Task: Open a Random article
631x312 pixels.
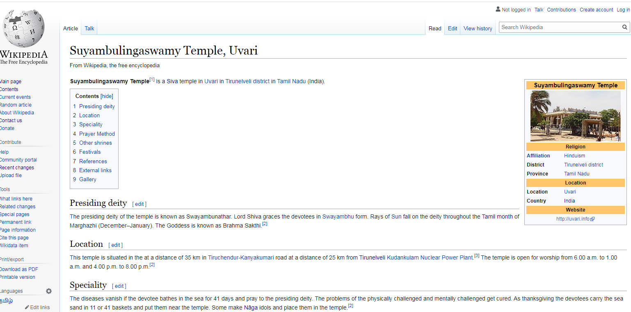Action: (16, 105)
